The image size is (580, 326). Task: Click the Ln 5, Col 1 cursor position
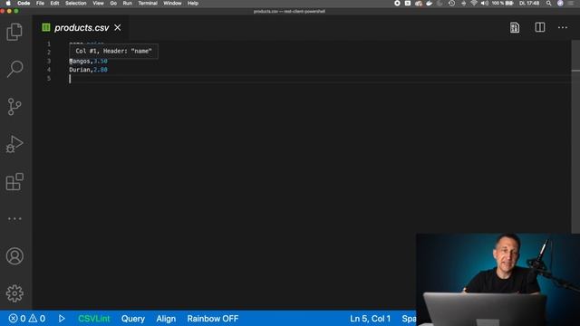click(370, 319)
